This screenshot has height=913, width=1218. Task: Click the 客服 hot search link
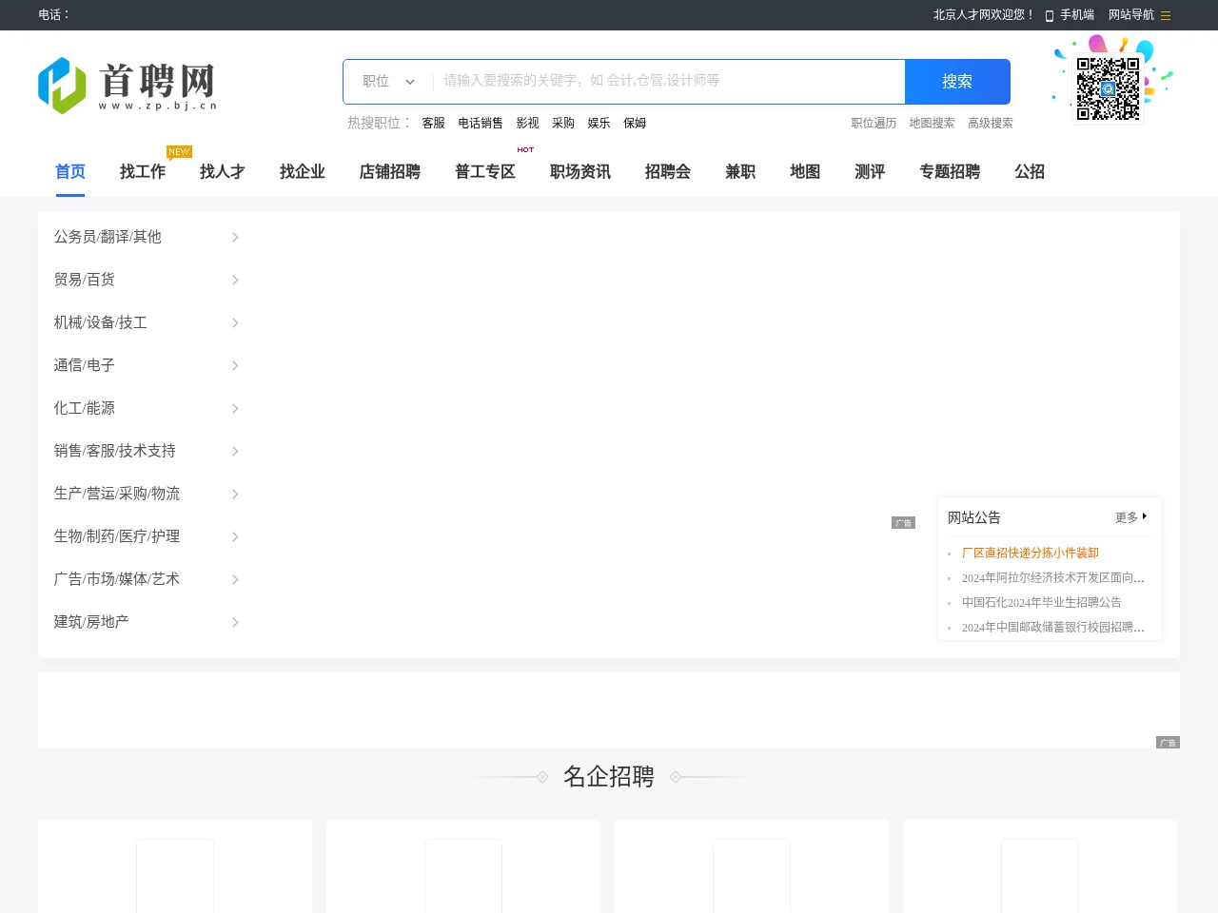click(x=433, y=124)
